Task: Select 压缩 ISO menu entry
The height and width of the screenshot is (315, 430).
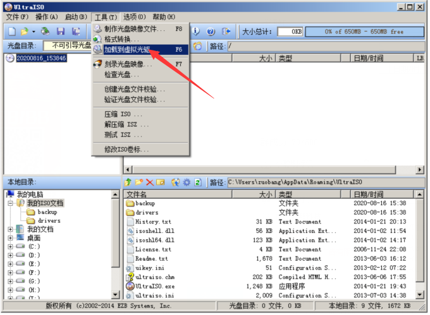Action: tap(141, 114)
